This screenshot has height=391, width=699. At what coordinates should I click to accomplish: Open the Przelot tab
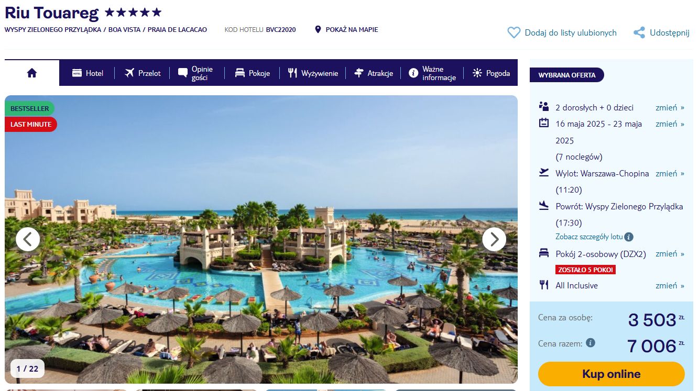click(143, 73)
